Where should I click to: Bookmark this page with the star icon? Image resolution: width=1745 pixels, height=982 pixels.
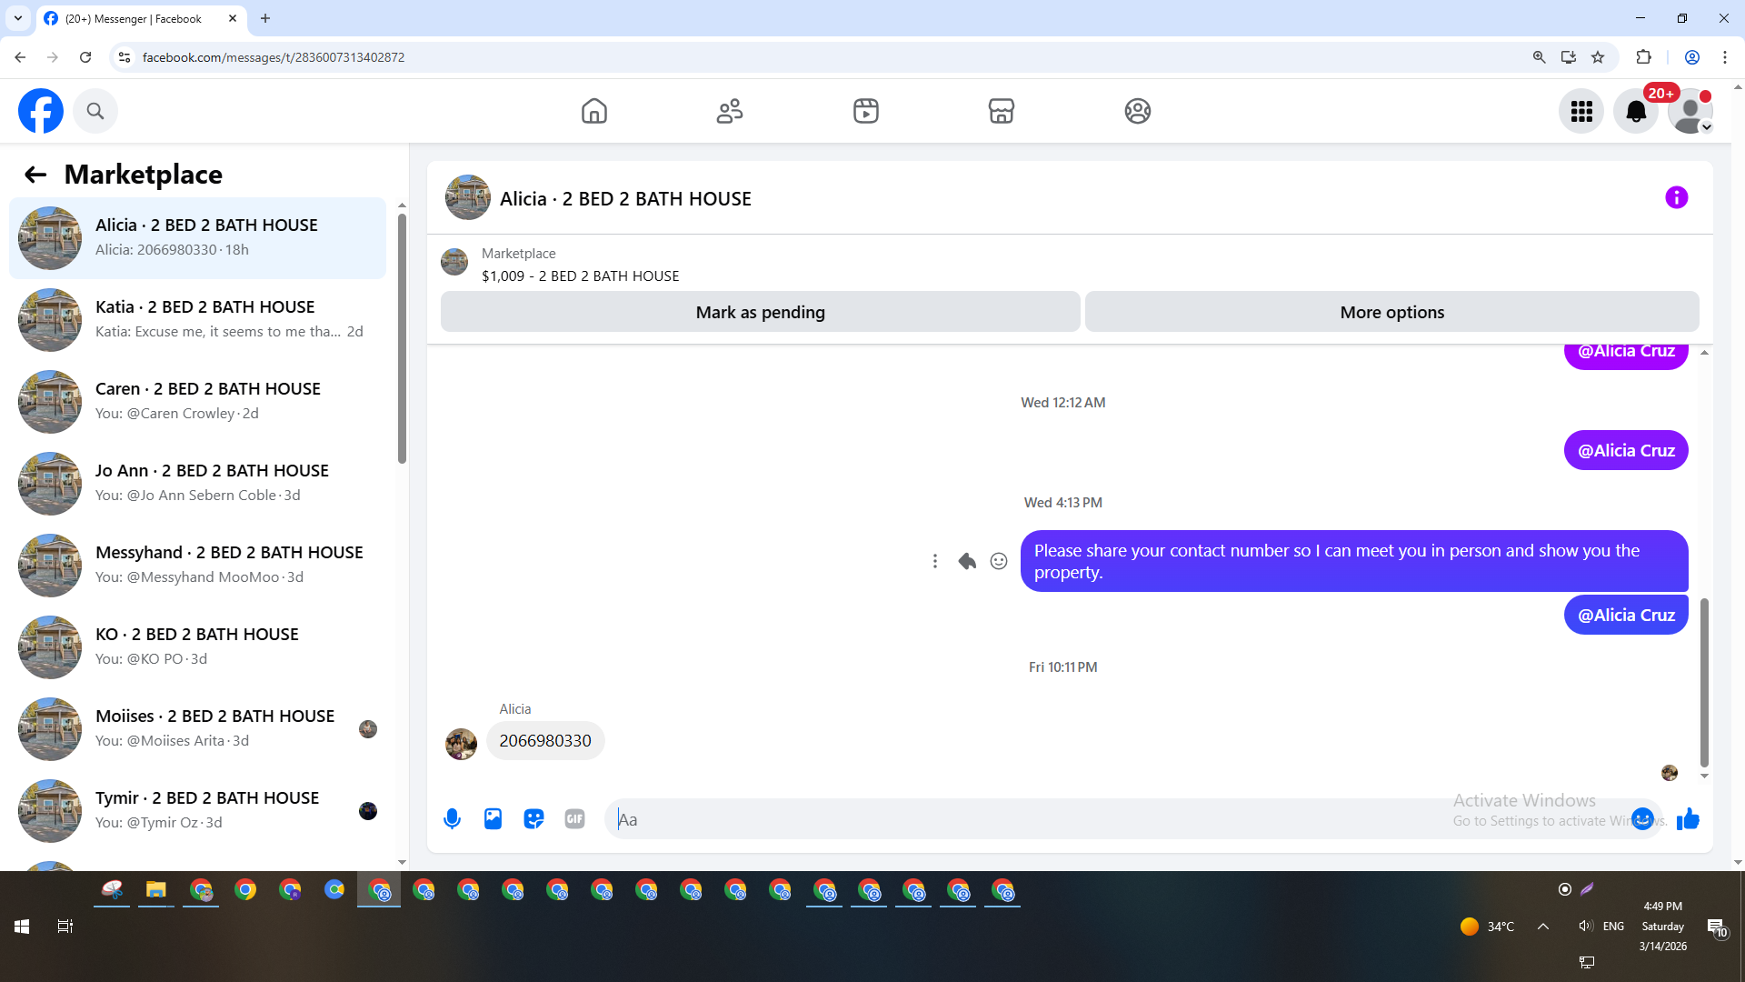1598,57
